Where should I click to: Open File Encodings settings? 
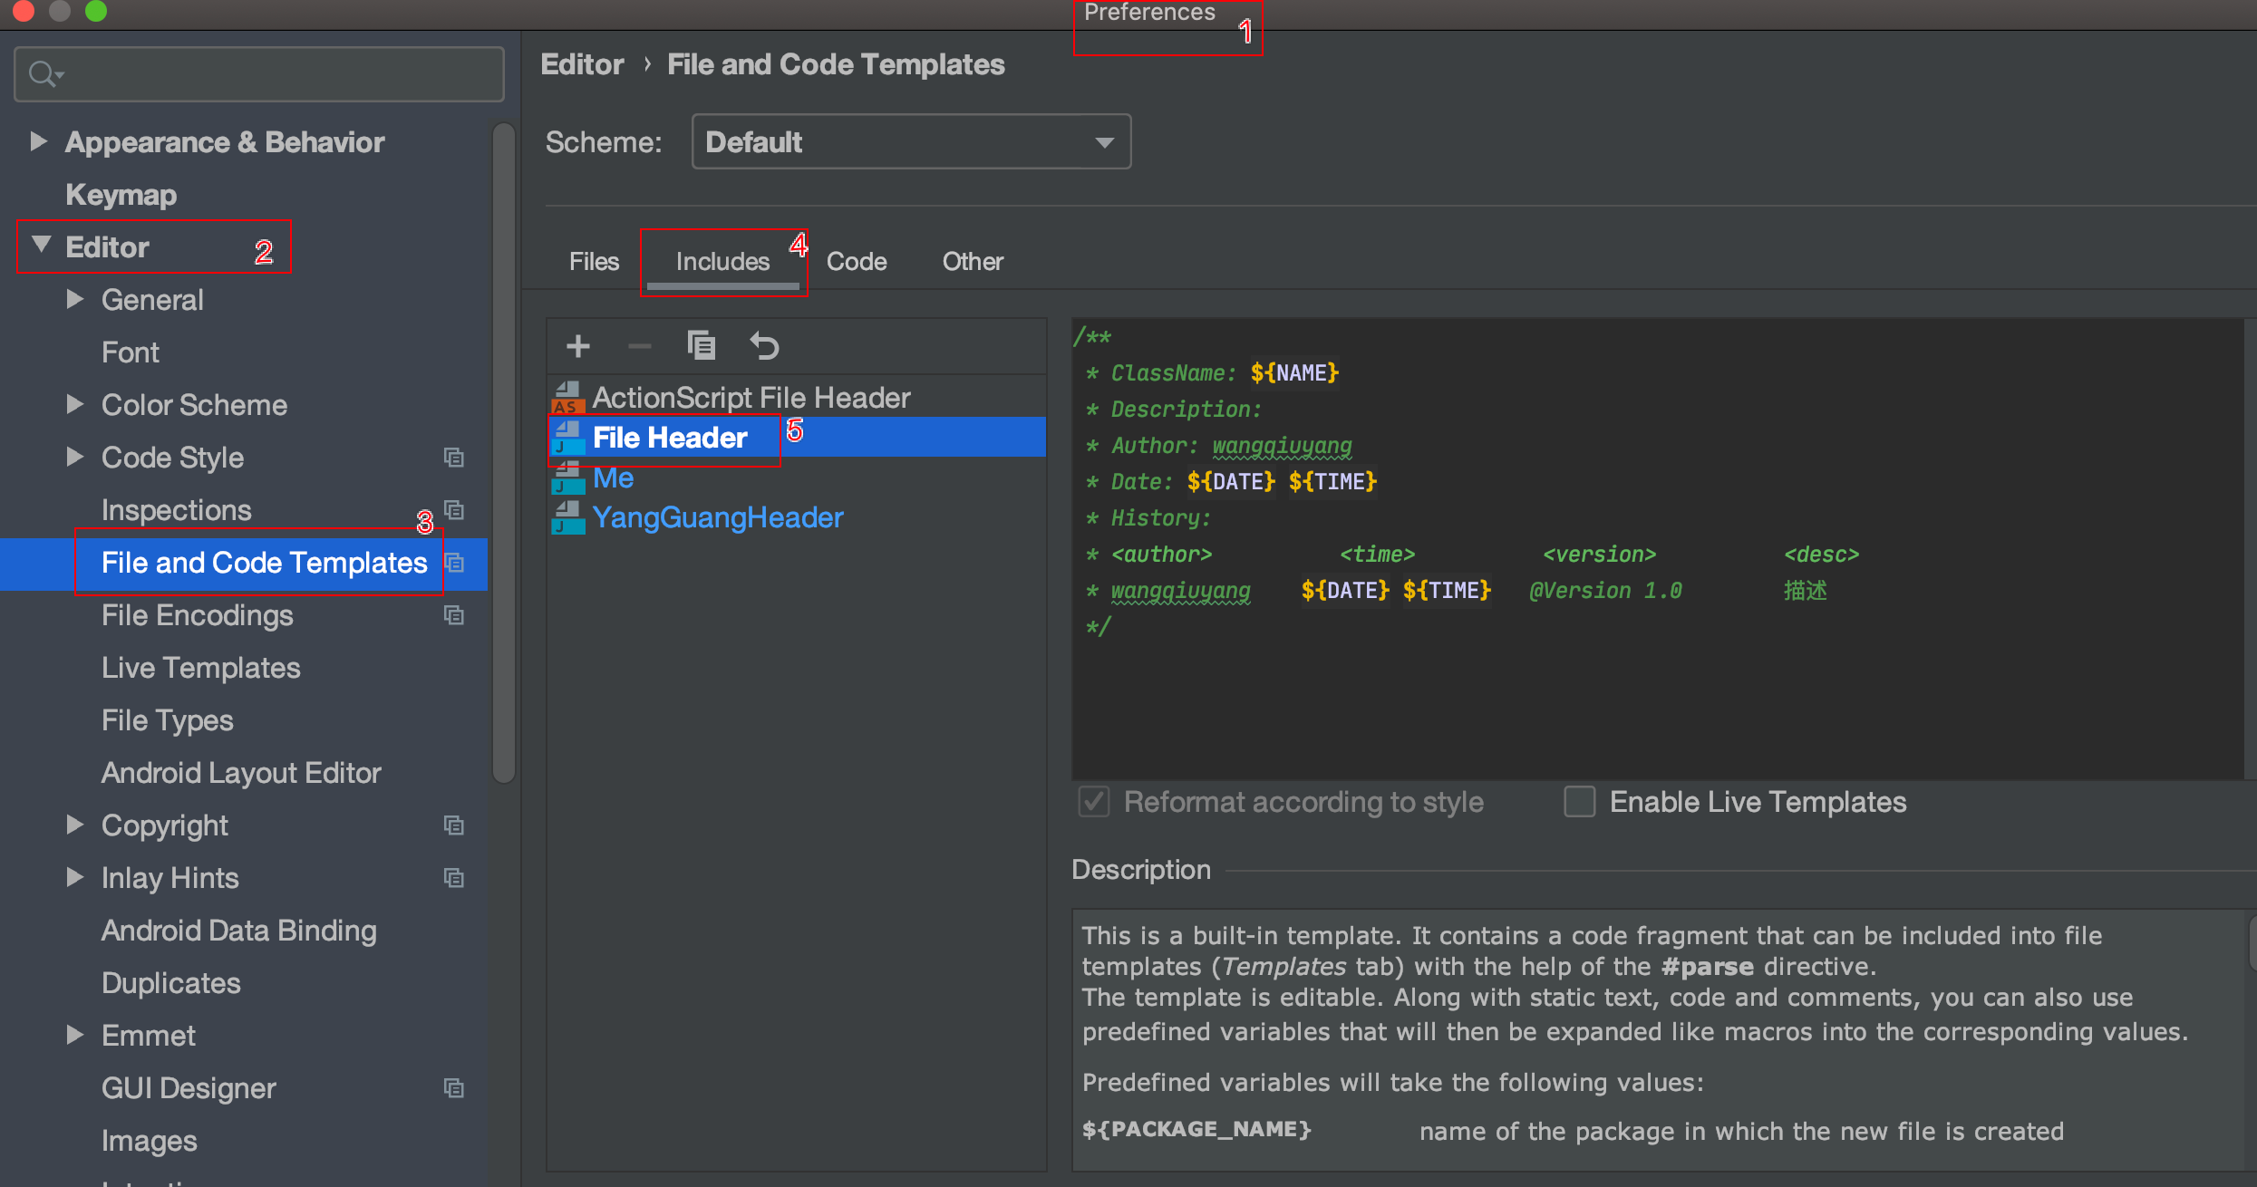click(x=197, y=615)
